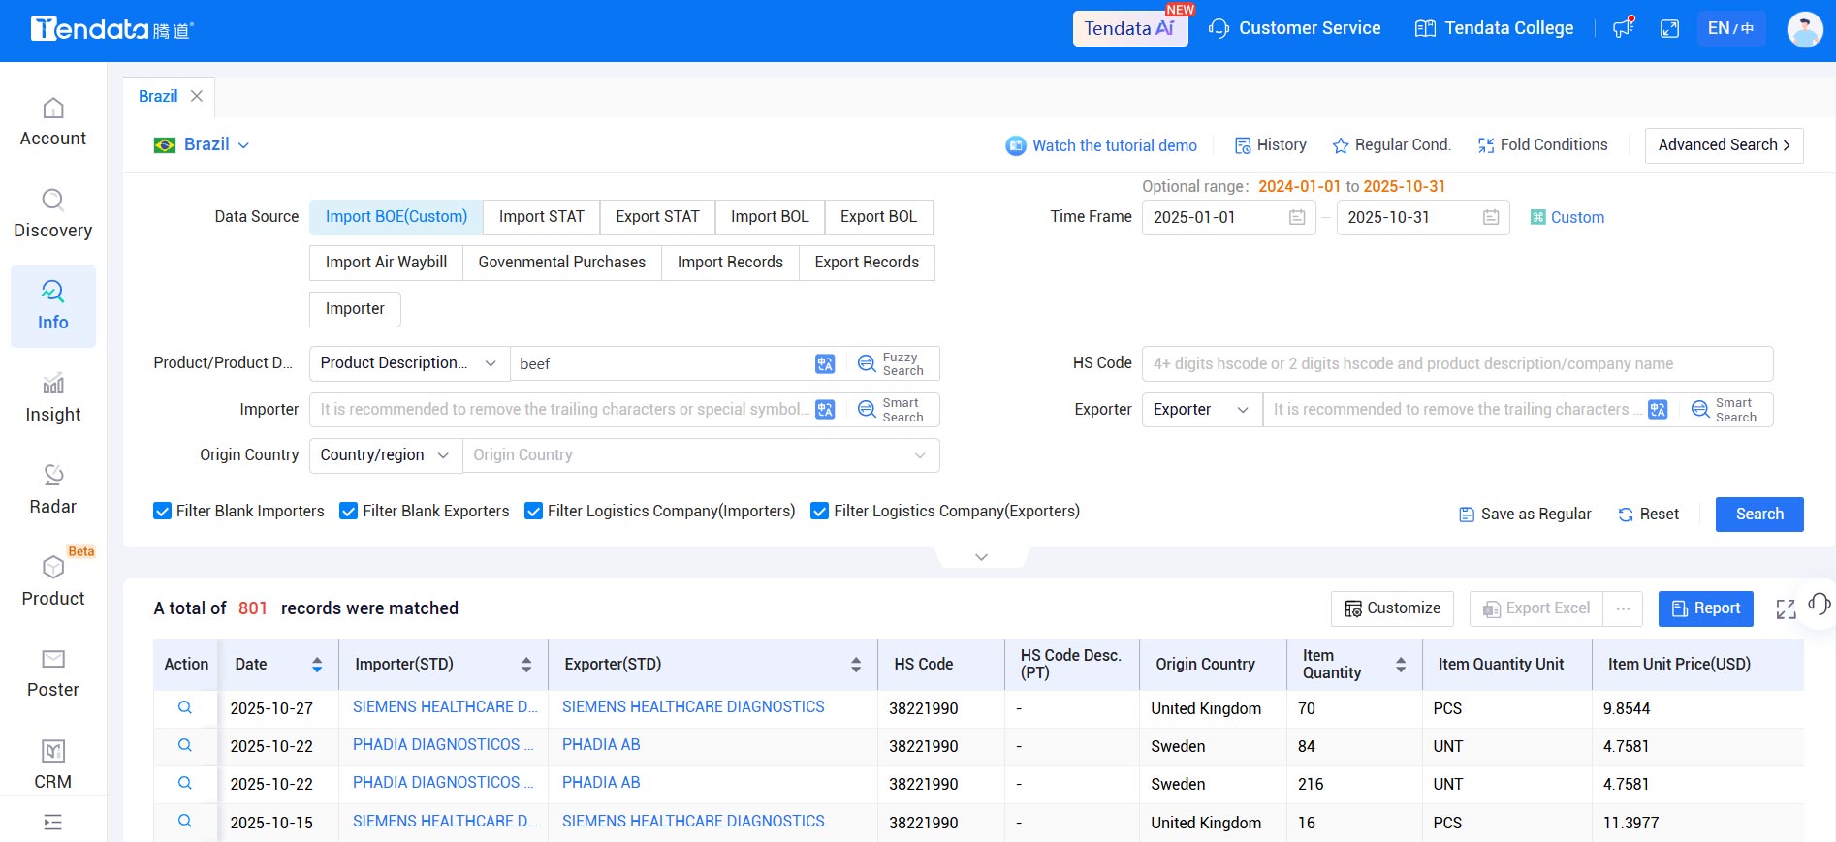Sort by Exporter(STD) column
Image resolution: width=1836 pixels, height=842 pixels.
tap(856, 665)
